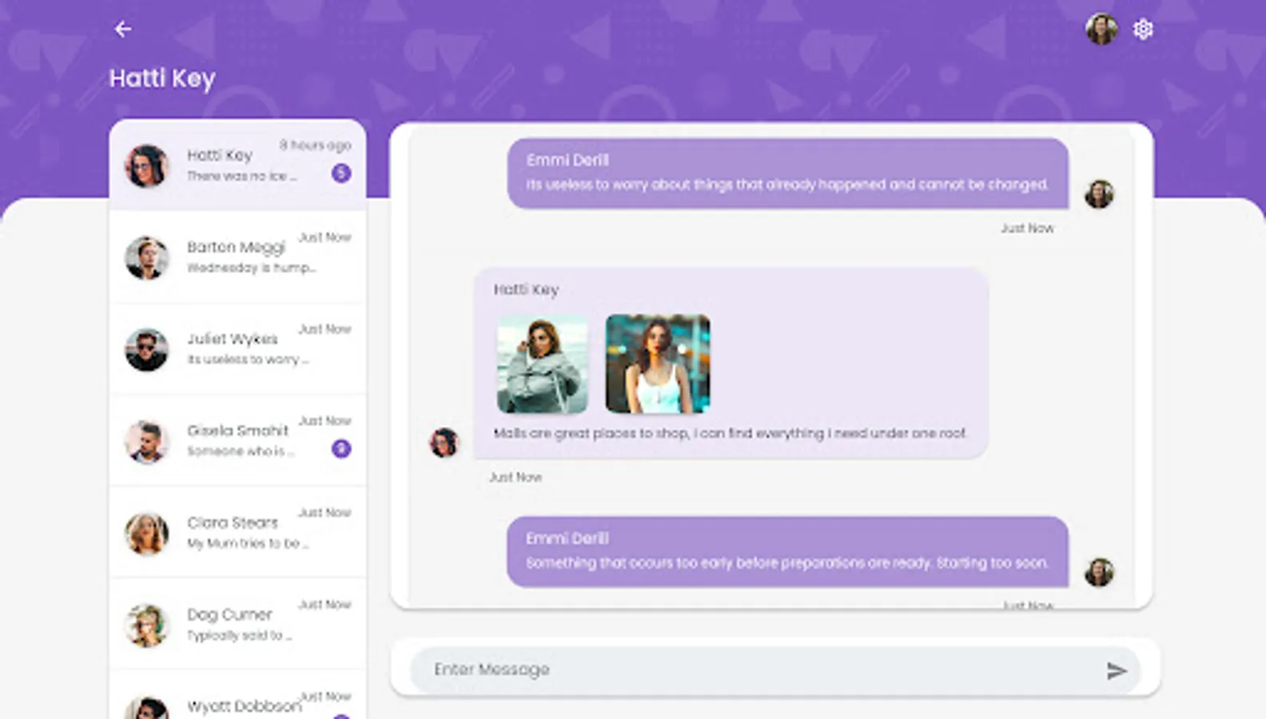The image size is (1266, 719).
Task: Select Juliet Wykes's avatar
Action: click(x=147, y=349)
